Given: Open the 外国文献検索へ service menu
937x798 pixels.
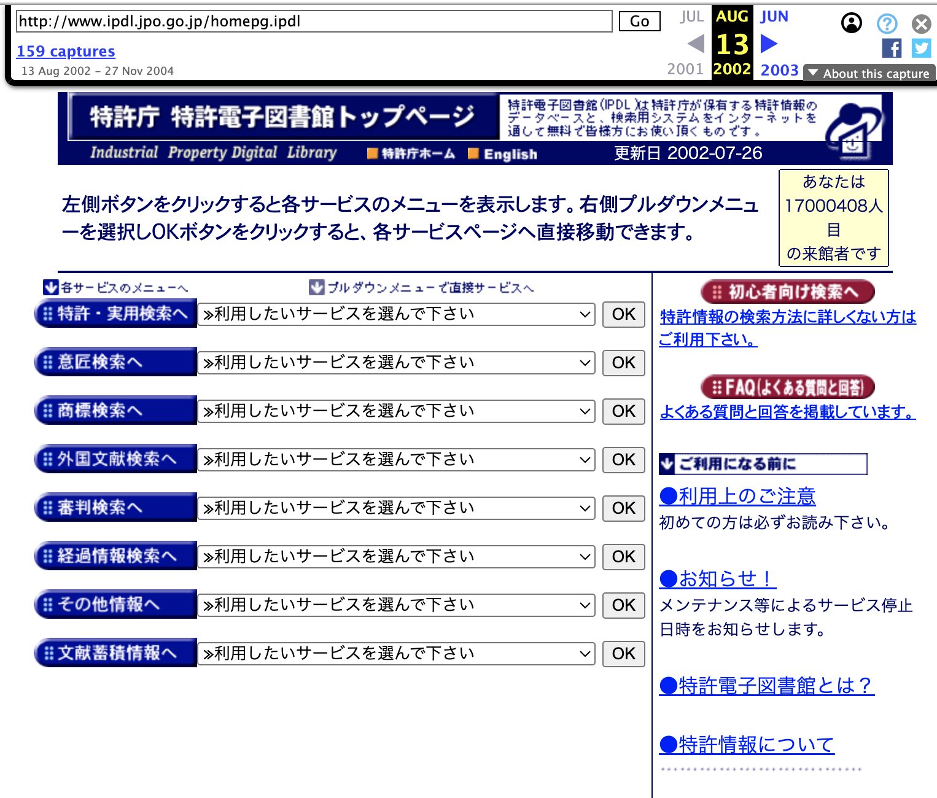Looking at the screenshot, I should [115, 459].
